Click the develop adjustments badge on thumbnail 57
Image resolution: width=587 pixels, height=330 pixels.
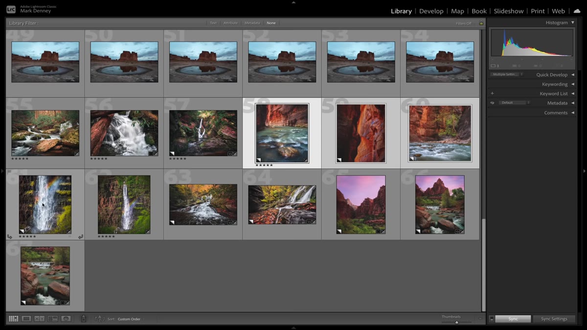pyautogui.click(x=234, y=153)
